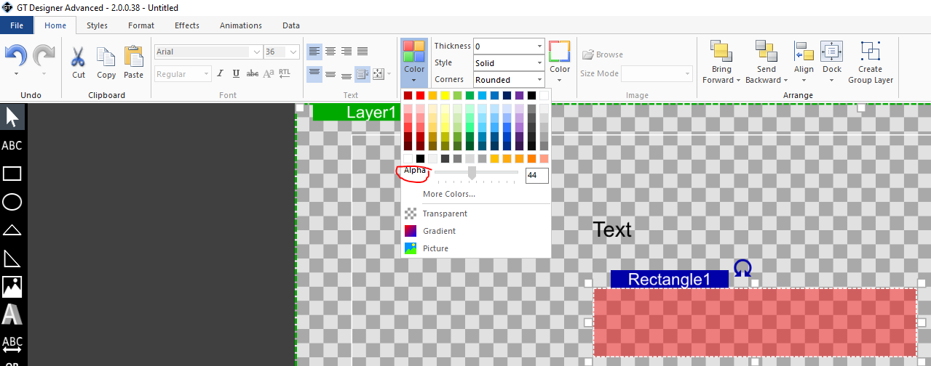The image size is (931, 366).
Task: Expand the border Style dropdown
Action: point(539,63)
